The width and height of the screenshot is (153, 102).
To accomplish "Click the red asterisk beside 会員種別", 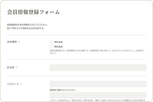I will pyautogui.click(x=19, y=42).
